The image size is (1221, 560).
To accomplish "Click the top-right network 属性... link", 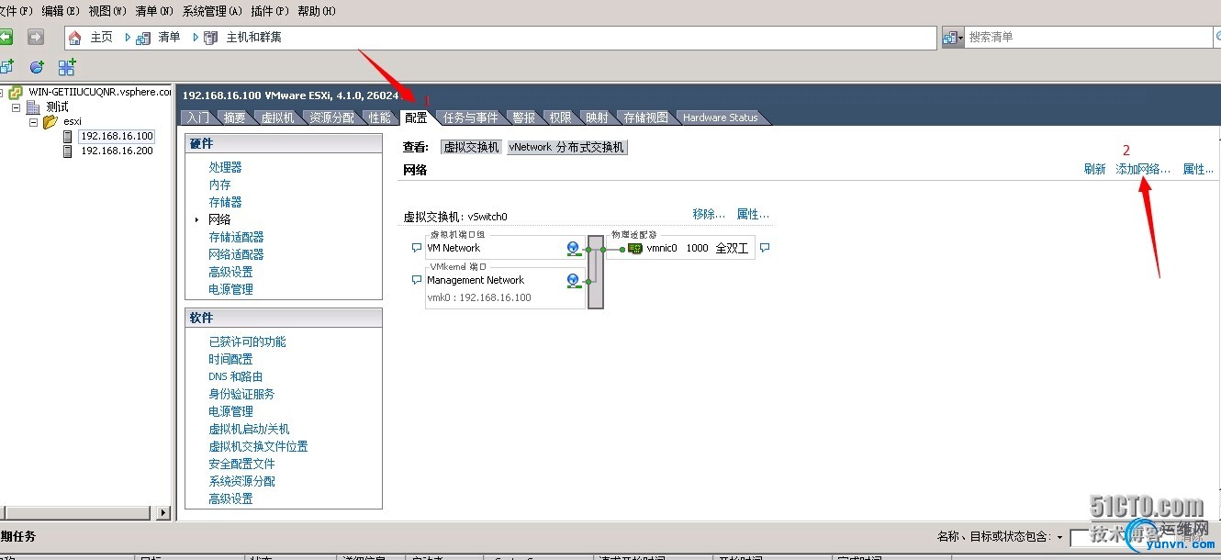I will coord(1198,170).
